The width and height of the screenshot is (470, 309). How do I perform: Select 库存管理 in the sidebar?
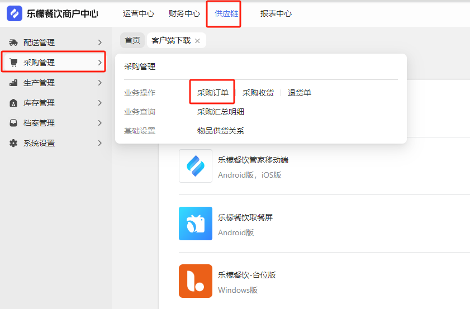(x=54, y=103)
